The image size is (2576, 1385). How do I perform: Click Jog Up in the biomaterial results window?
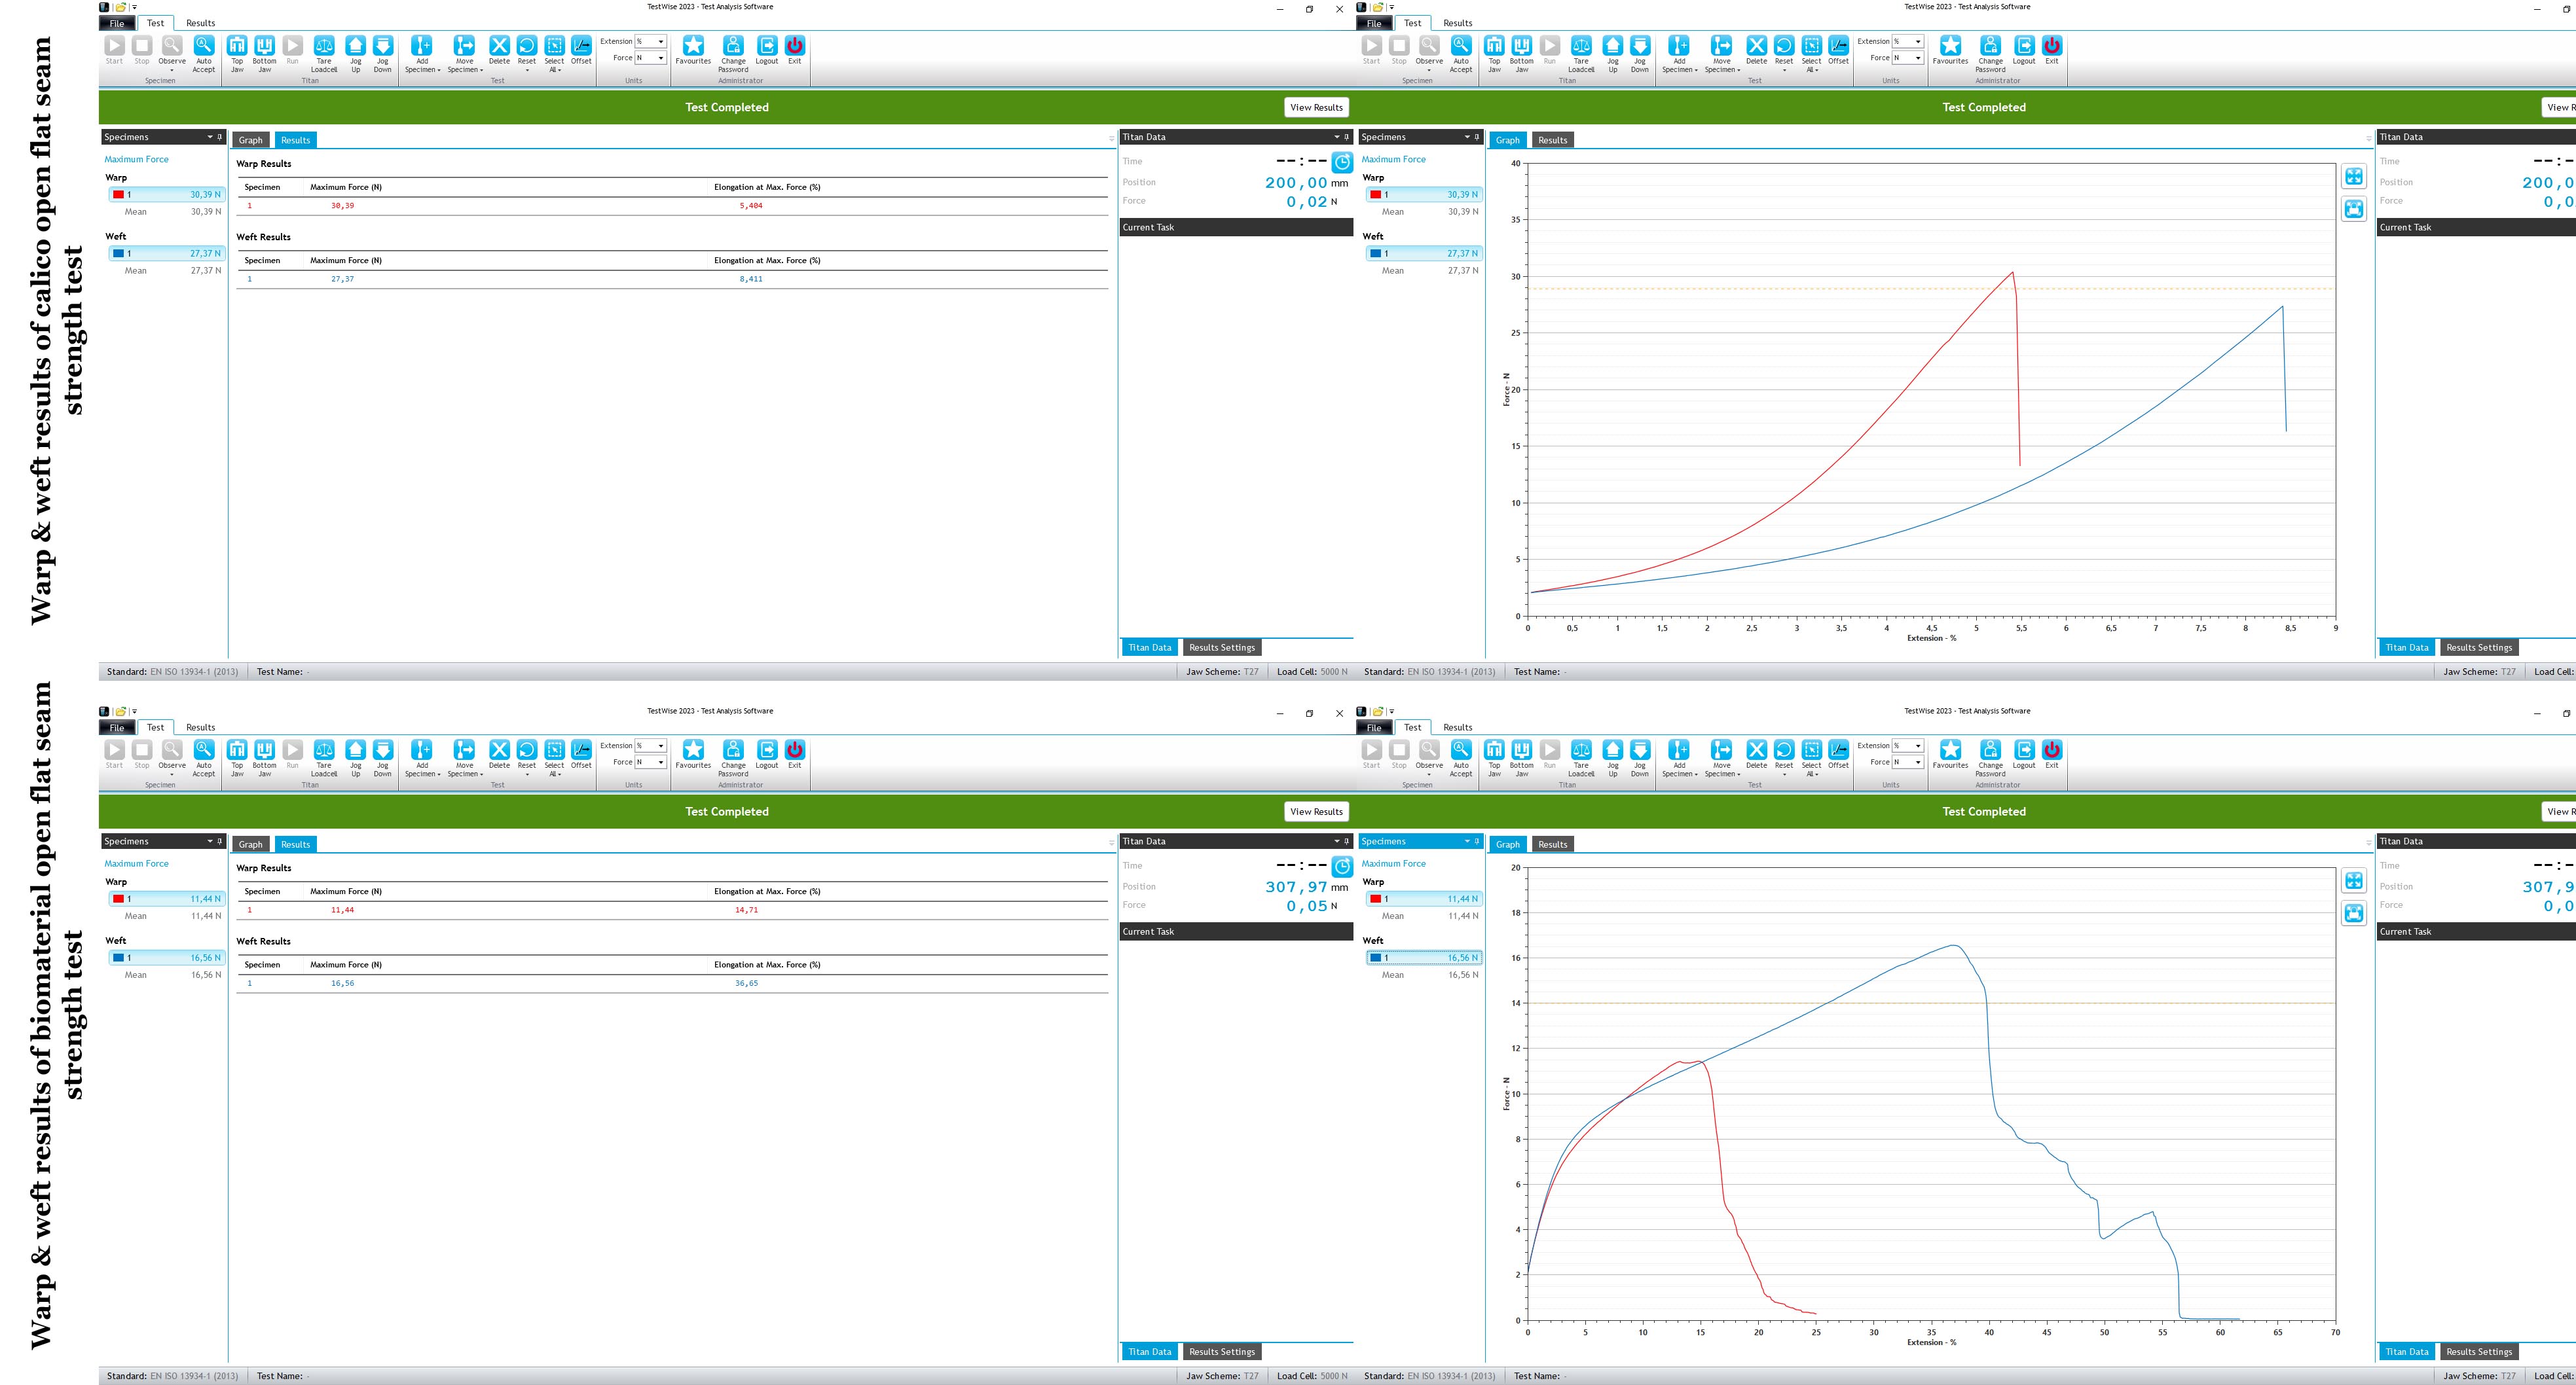coord(355,757)
